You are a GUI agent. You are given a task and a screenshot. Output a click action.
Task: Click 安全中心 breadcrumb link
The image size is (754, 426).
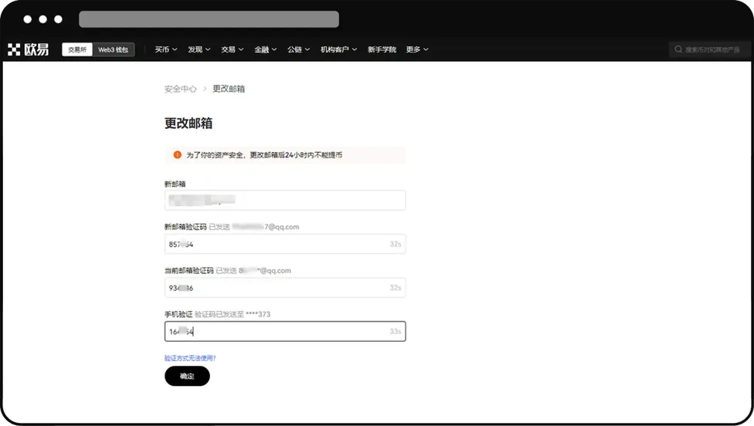point(180,89)
